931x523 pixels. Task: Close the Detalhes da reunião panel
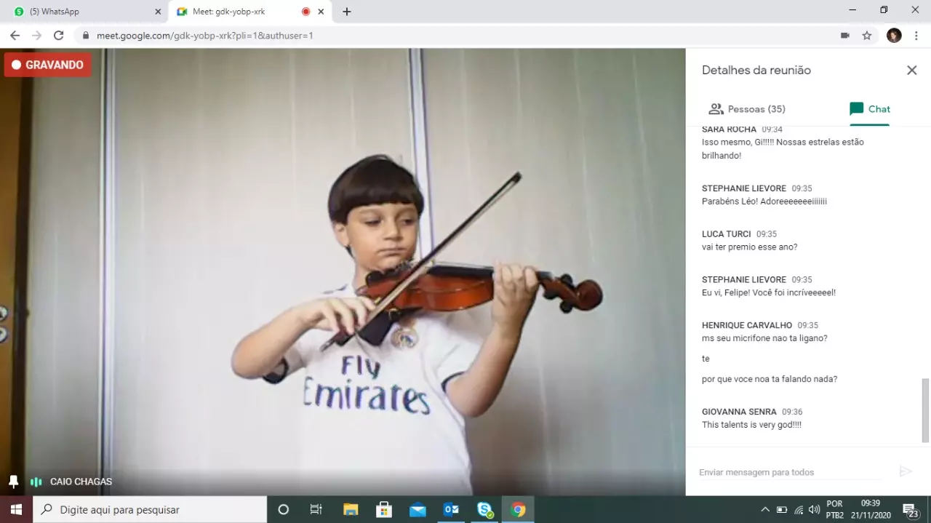pos(911,71)
